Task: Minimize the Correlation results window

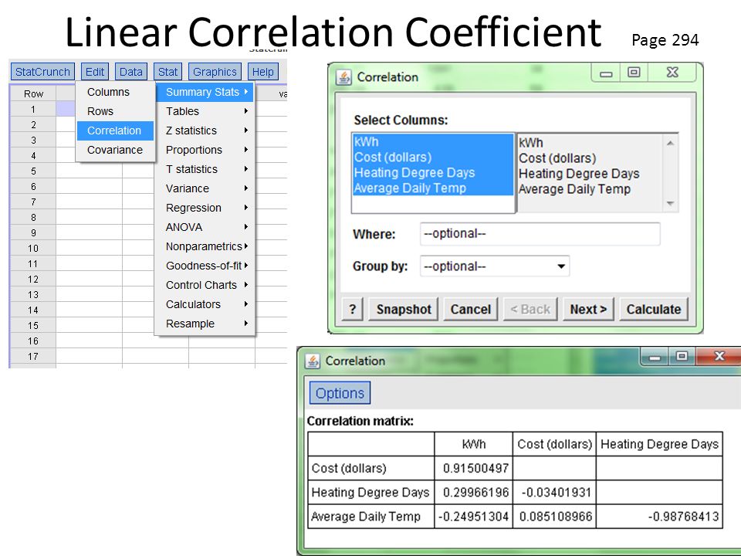Action: coord(655,357)
